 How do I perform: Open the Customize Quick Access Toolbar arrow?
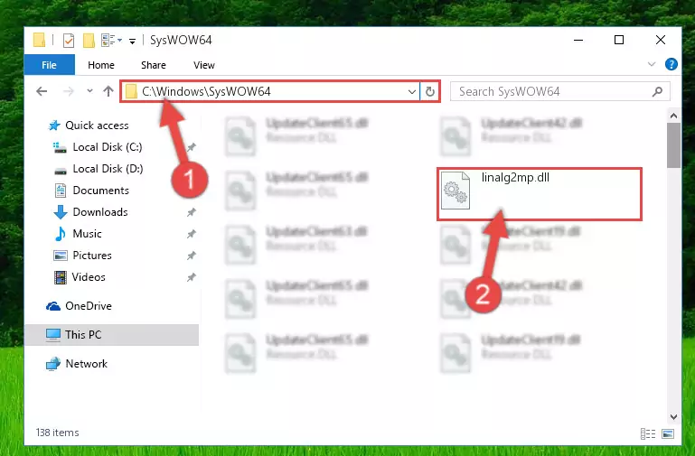click(132, 42)
